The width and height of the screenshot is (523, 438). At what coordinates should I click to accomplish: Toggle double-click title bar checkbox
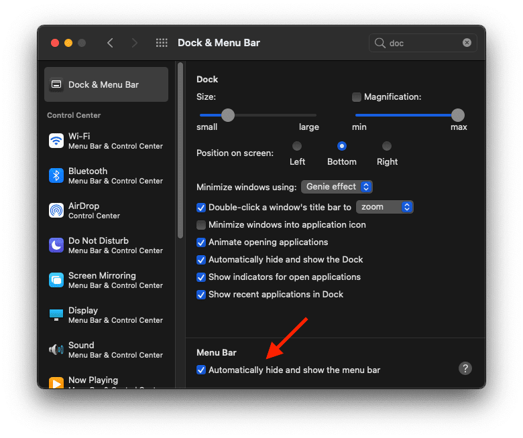pyautogui.click(x=200, y=208)
